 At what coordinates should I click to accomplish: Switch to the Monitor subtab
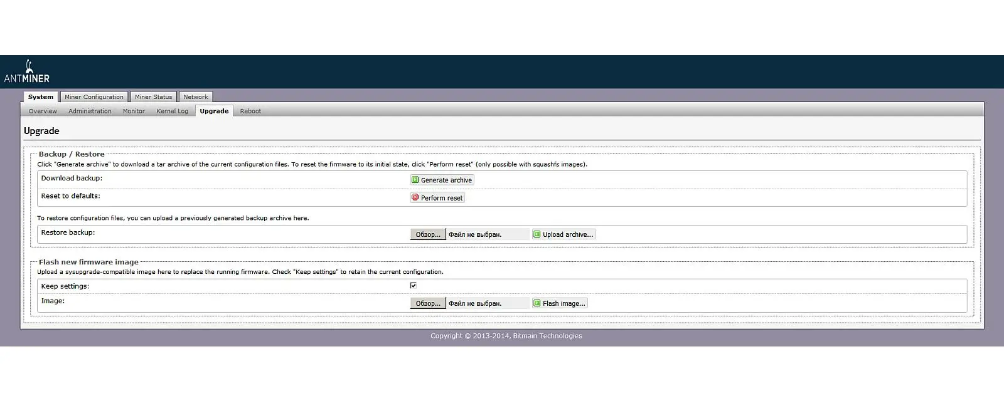[x=134, y=111]
